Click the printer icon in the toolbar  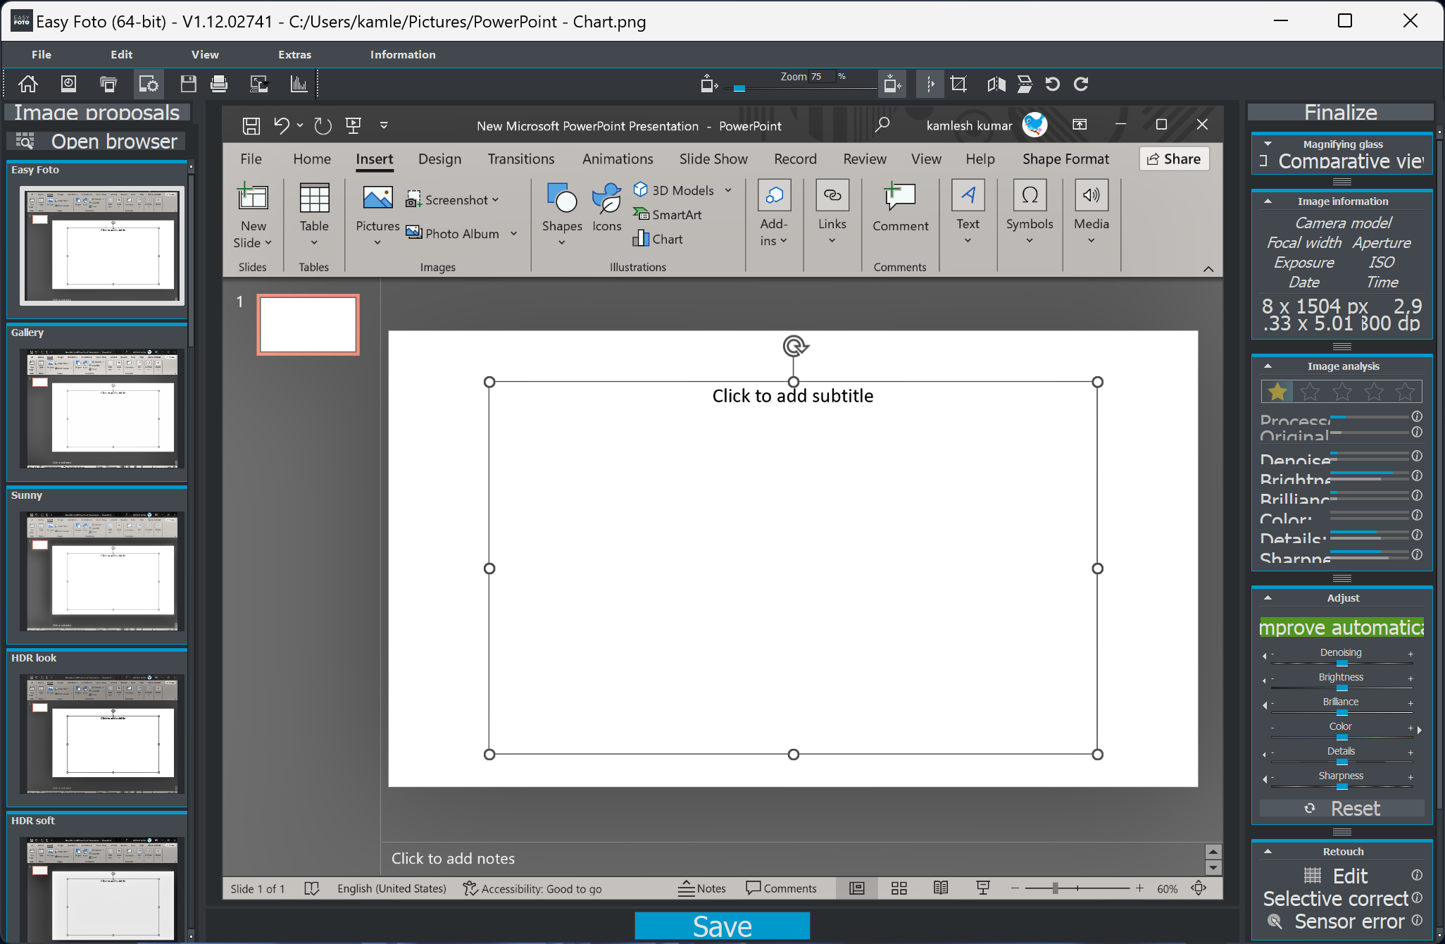pyautogui.click(x=219, y=85)
